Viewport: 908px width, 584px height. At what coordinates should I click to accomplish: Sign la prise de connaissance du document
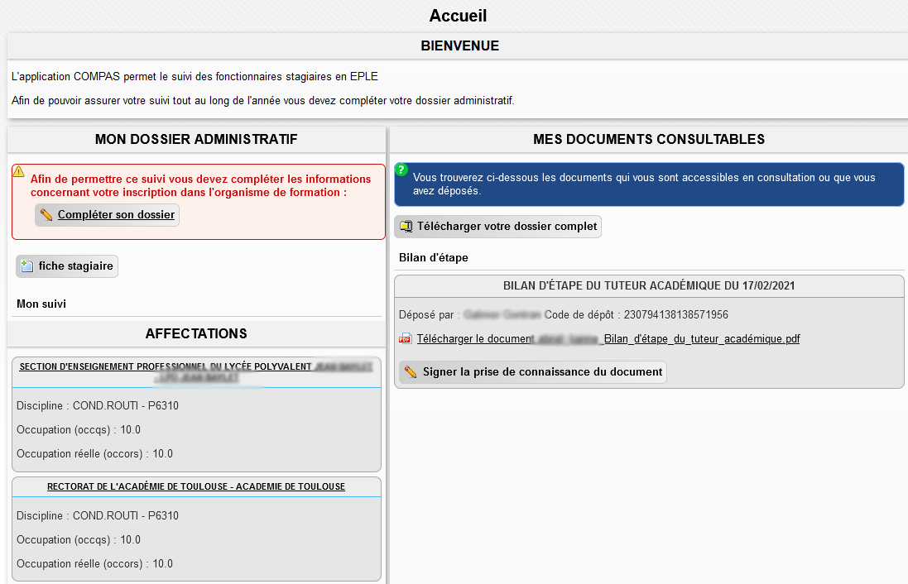(x=541, y=372)
